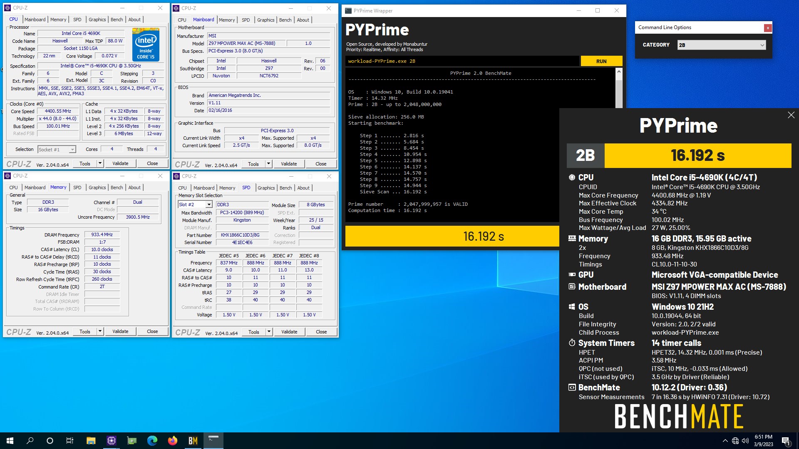Click Validate in the CPU-Z SPD window
This screenshot has height=449, width=799.
(x=289, y=332)
